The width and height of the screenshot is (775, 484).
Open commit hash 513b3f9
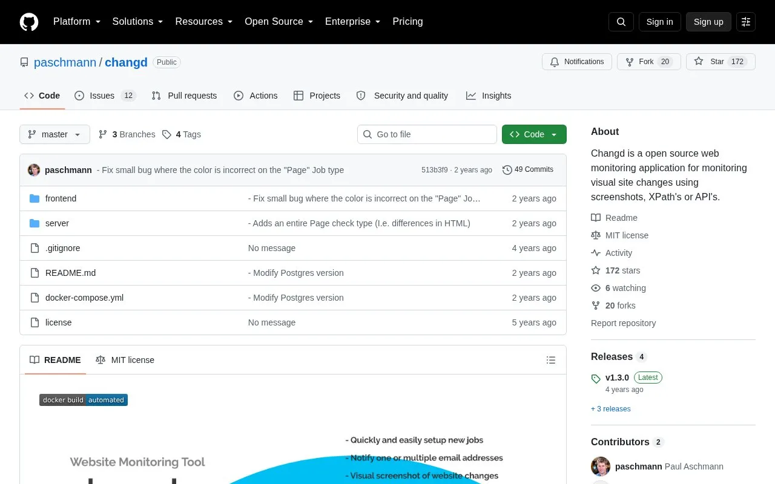[435, 170]
